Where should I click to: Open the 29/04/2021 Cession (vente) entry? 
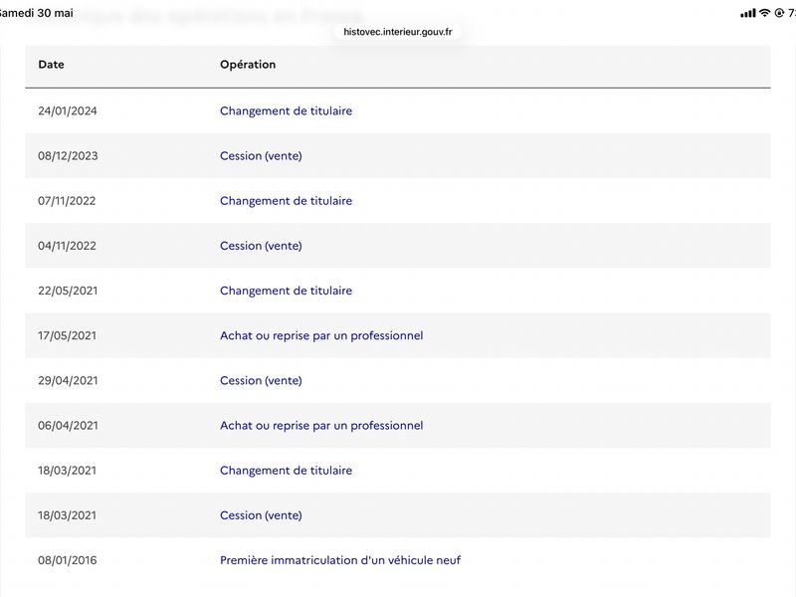tap(261, 380)
